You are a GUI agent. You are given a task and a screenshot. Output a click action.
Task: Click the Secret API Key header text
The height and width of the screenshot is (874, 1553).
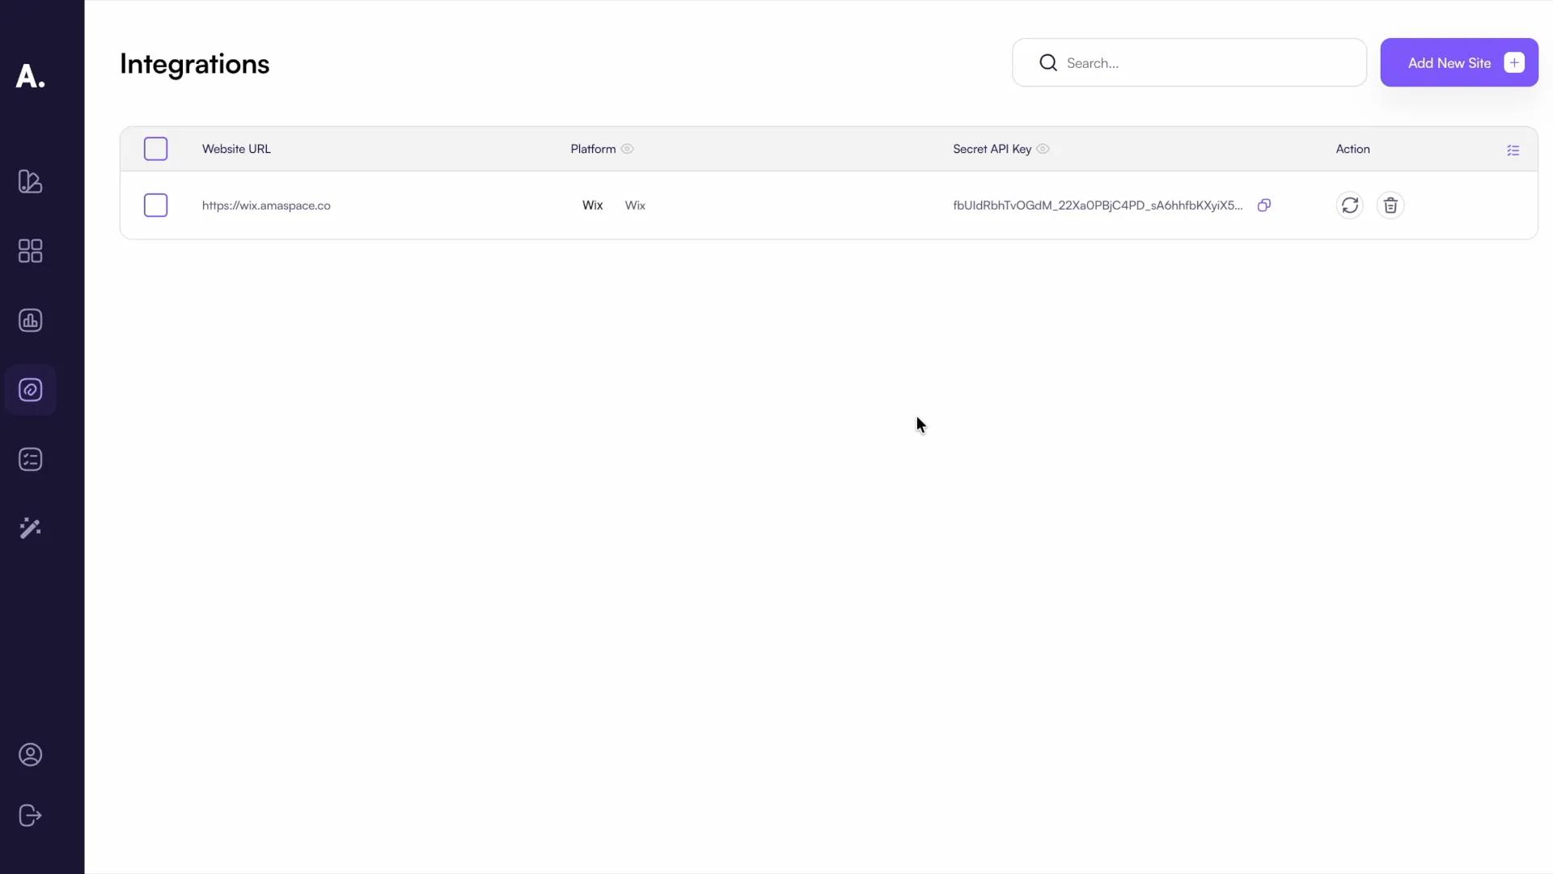[992, 149]
